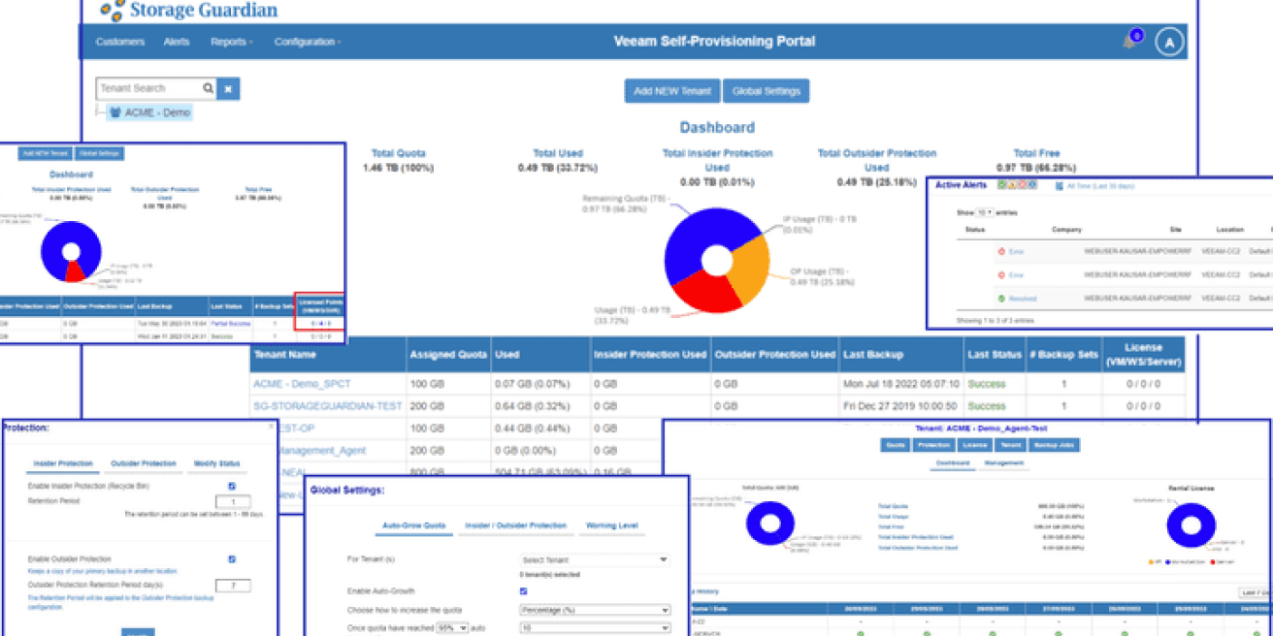Click the blue clear-search icon beside Tenant Search

click(x=227, y=88)
